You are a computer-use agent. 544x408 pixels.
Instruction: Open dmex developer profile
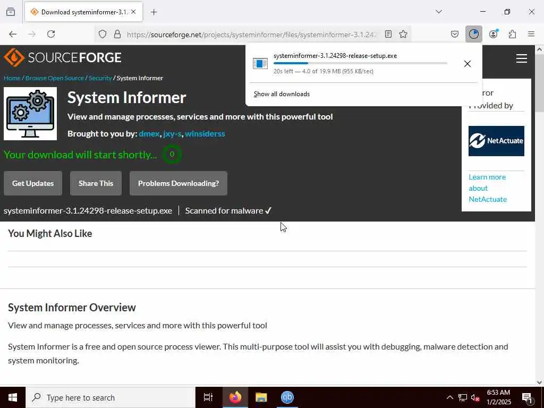coord(149,133)
